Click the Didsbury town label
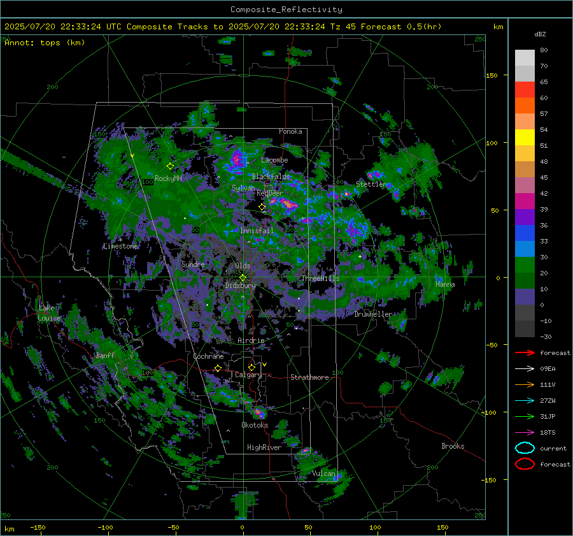Image resolution: width=573 pixels, height=536 pixels. (241, 286)
